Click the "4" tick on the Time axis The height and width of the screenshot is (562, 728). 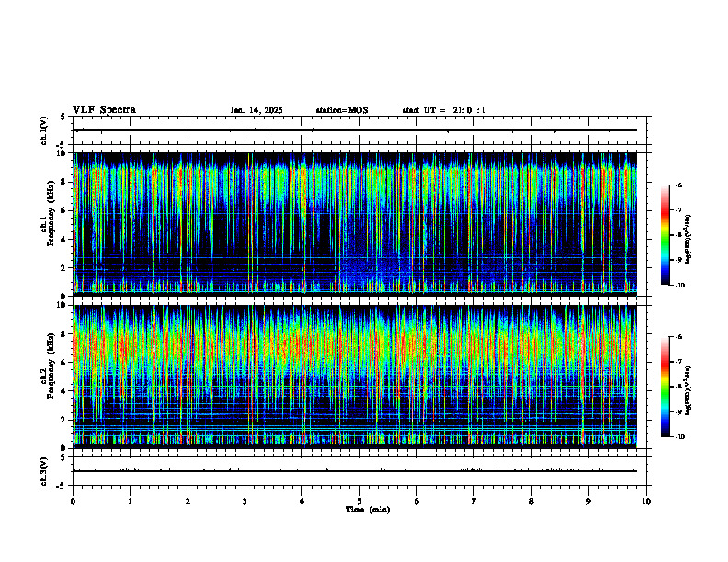click(x=302, y=501)
